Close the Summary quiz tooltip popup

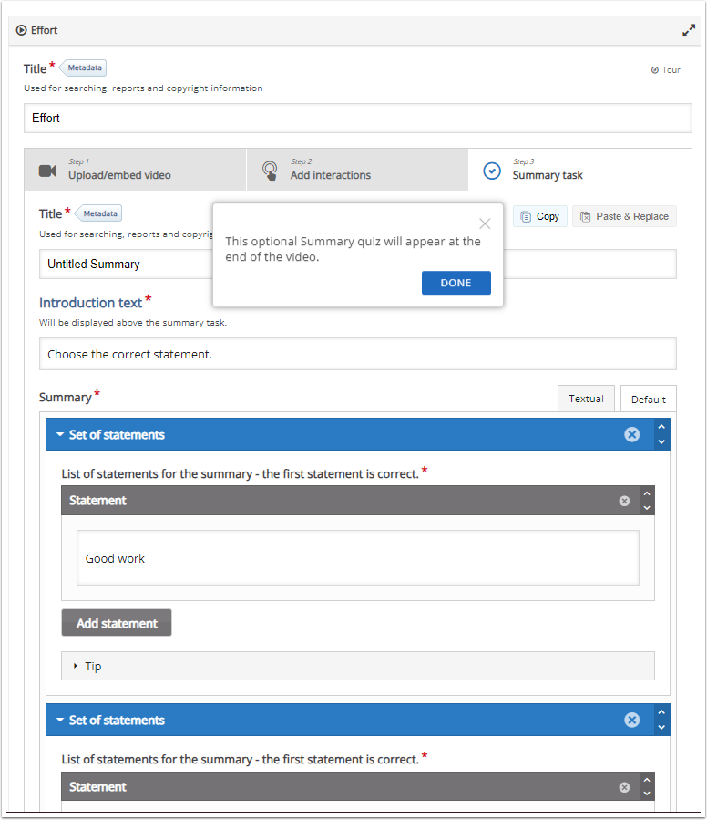[485, 223]
